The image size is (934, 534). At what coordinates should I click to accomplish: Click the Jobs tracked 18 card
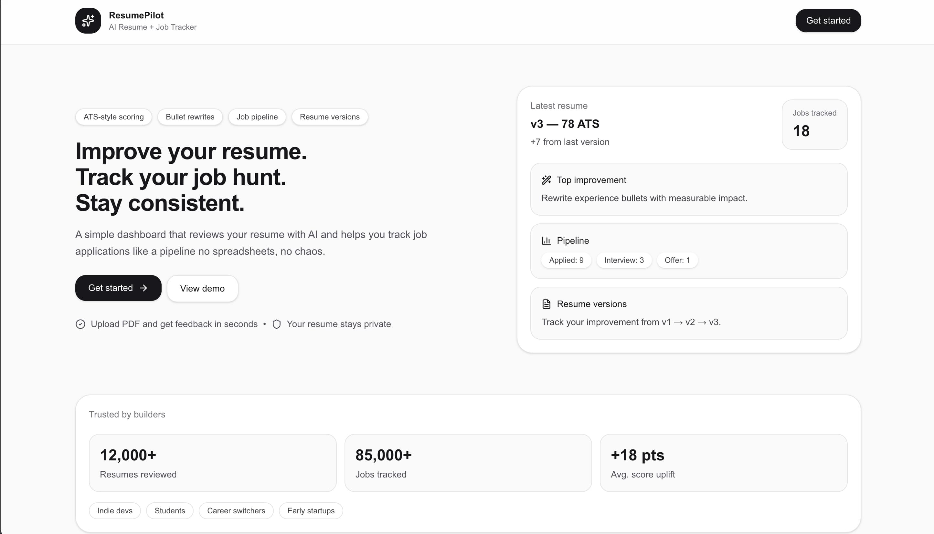tap(814, 125)
